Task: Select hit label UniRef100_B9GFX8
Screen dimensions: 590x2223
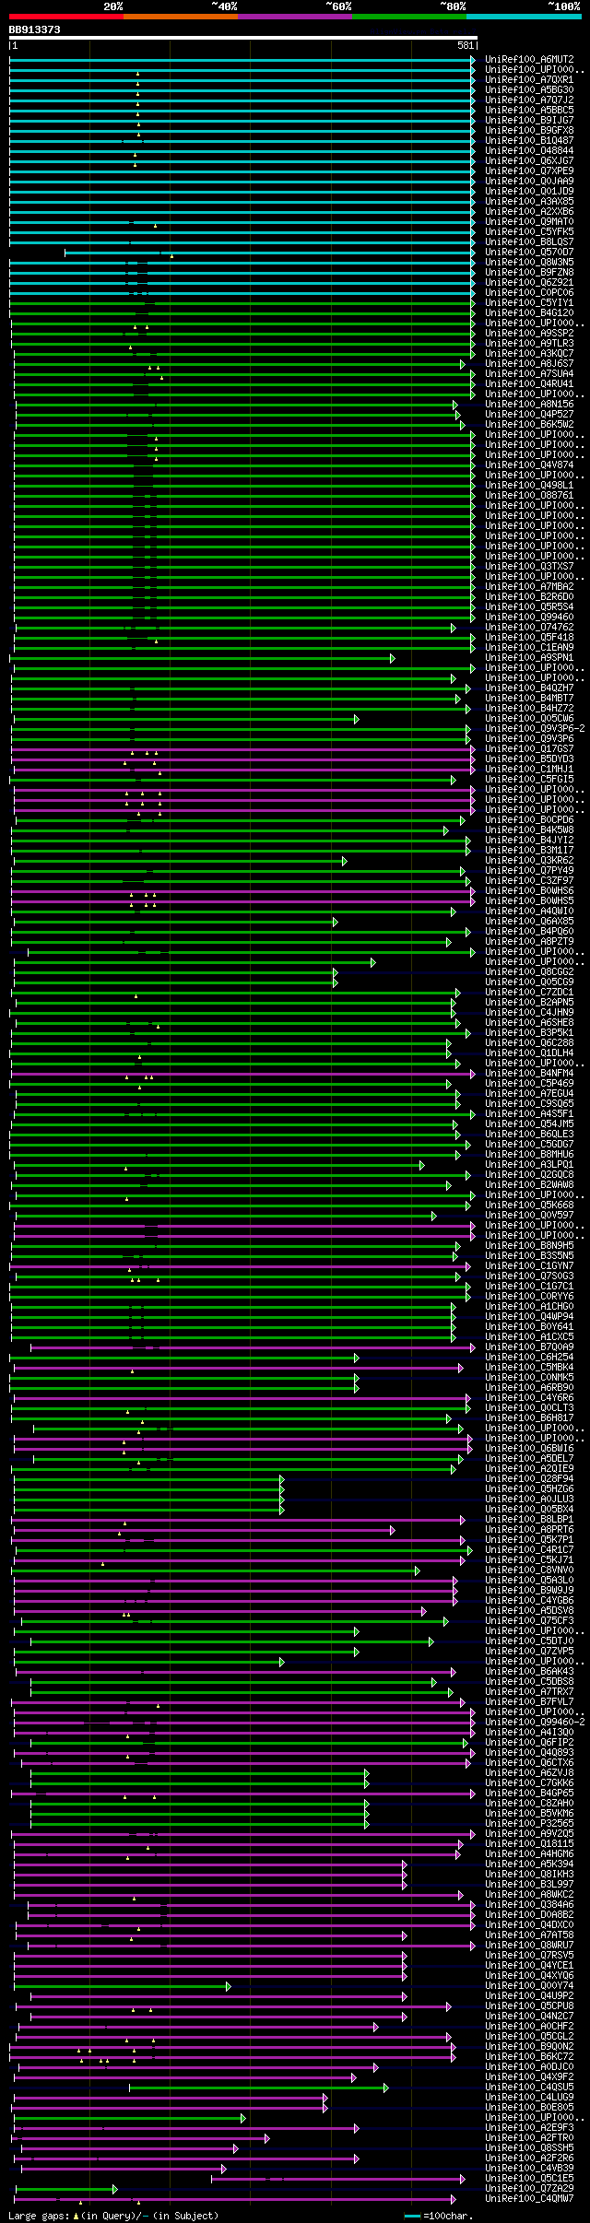Action: point(529,131)
